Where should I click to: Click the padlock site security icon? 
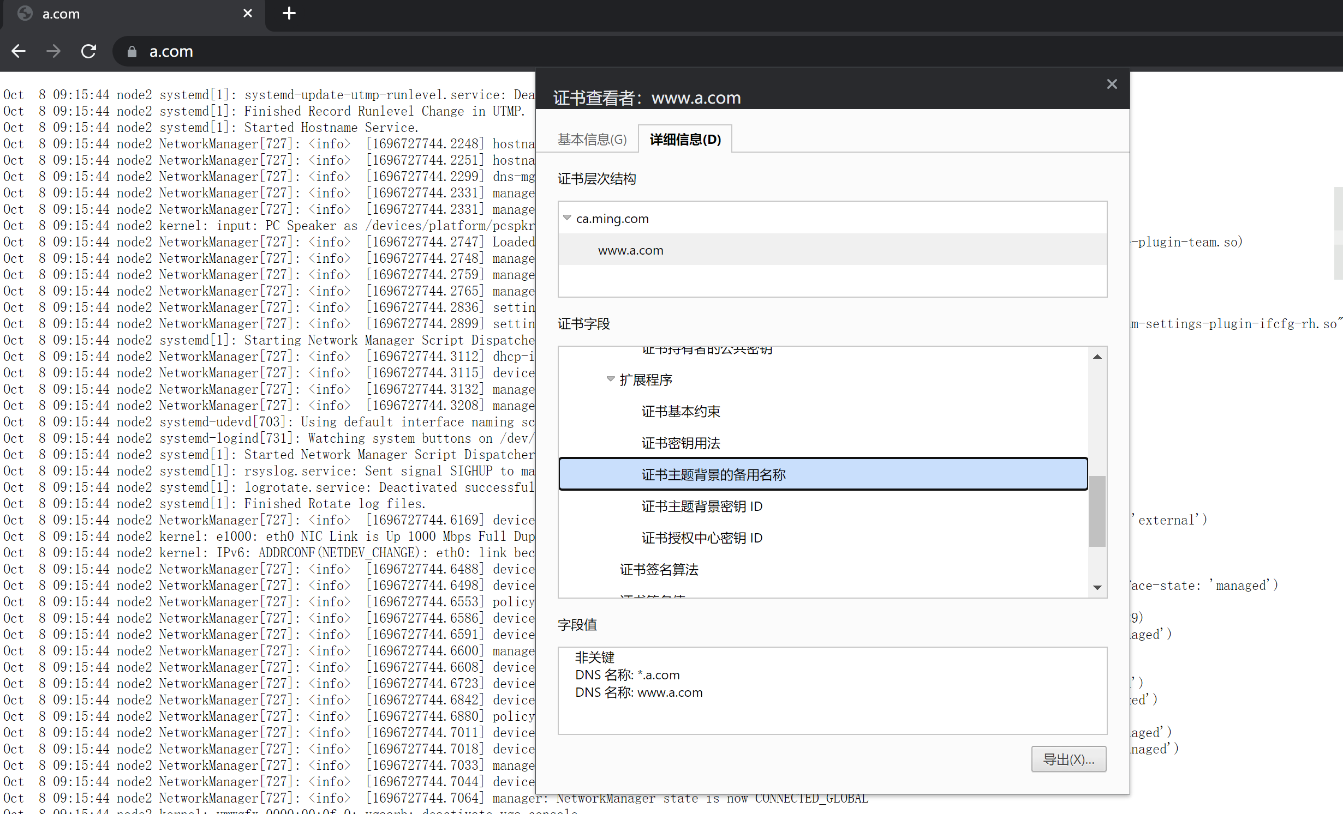click(x=132, y=52)
